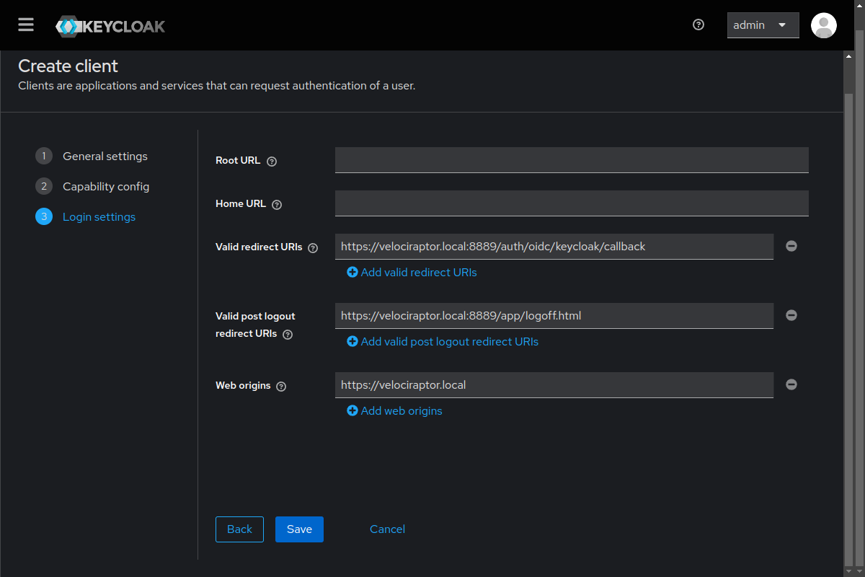Show help for Valid redirect URIs
The height and width of the screenshot is (577, 865).
[313, 248]
